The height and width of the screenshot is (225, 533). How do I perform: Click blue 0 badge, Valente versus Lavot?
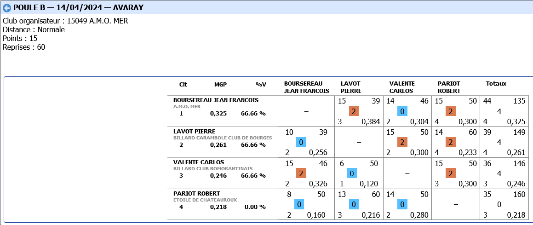point(351,173)
